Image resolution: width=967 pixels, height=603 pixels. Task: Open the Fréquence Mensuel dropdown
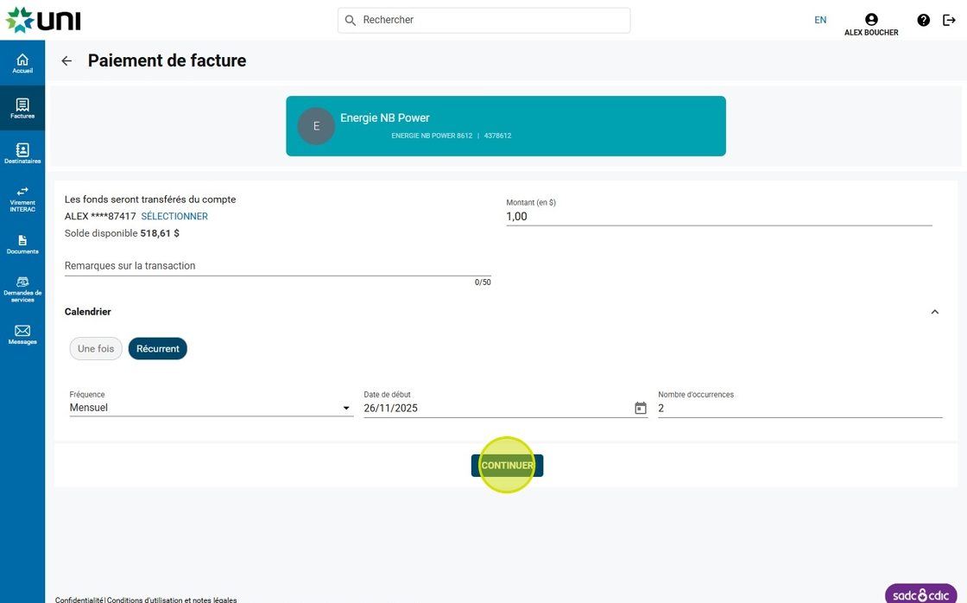coord(211,408)
